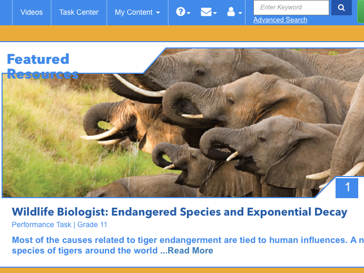Click the Read More link
This screenshot has width=364, height=273.
(190, 250)
